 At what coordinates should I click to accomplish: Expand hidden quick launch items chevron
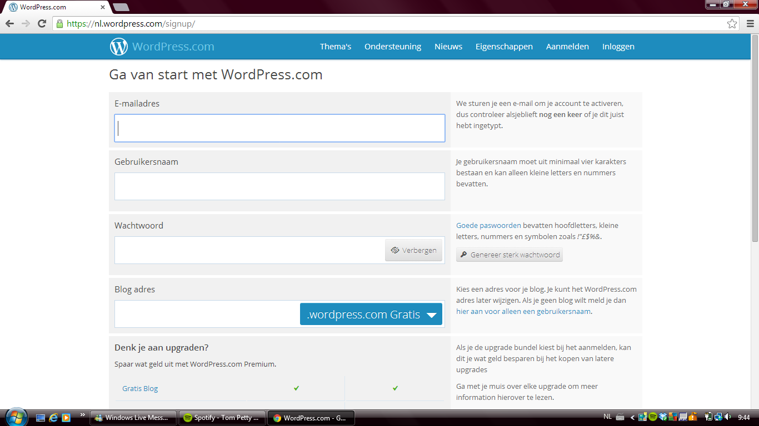(83, 415)
